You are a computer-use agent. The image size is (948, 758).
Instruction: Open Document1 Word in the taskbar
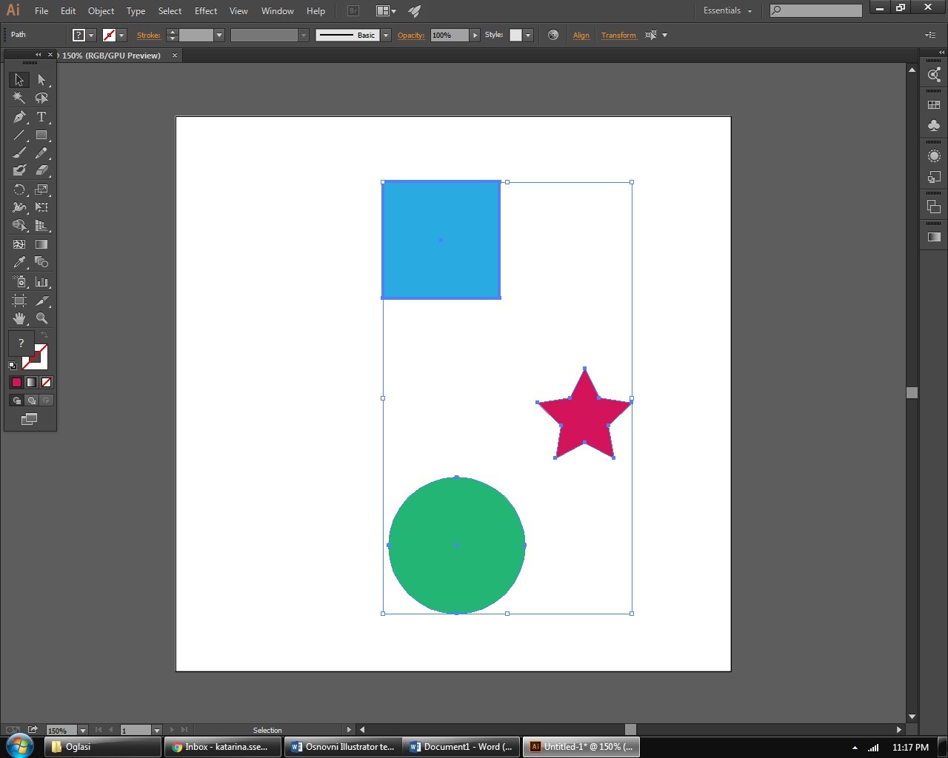(x=462, y=747)
